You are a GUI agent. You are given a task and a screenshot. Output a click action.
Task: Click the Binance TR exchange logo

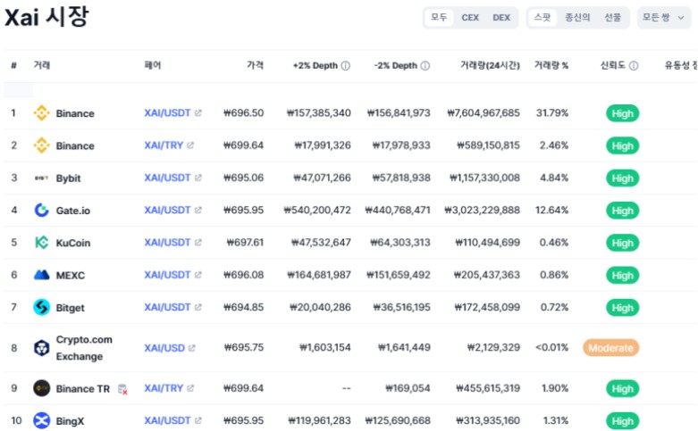41,388
